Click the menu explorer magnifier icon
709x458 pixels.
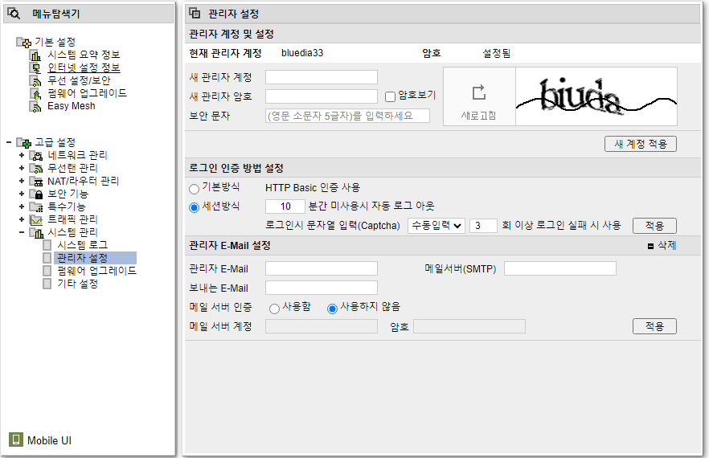click(14, 14)
